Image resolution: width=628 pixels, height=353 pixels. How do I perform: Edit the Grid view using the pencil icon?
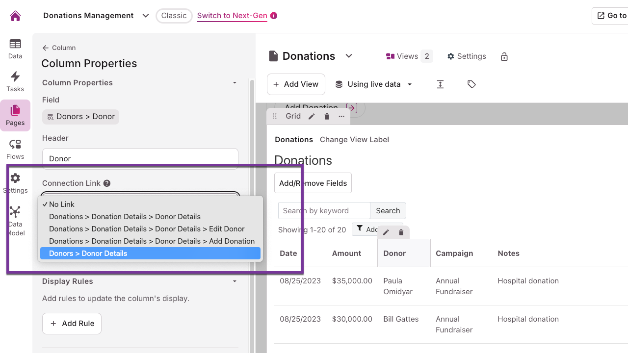click(x=312, y=116)
